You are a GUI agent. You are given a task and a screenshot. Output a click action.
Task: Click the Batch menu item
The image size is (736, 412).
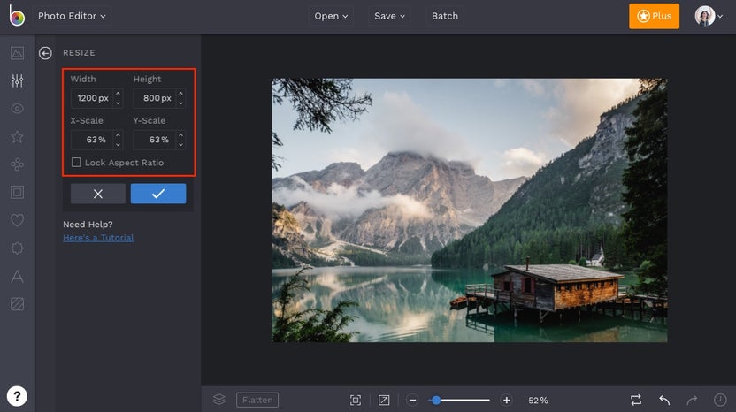[x=445, y=16]
